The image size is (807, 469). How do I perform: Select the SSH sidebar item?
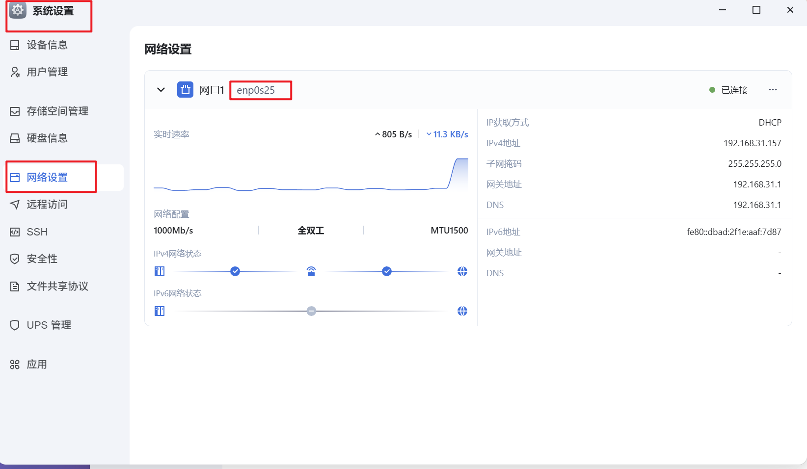pos(37,232)
